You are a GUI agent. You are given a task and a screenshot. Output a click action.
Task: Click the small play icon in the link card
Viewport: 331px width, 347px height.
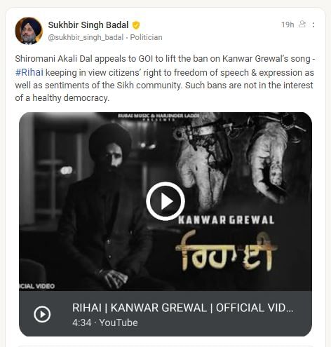click(42, 314)
